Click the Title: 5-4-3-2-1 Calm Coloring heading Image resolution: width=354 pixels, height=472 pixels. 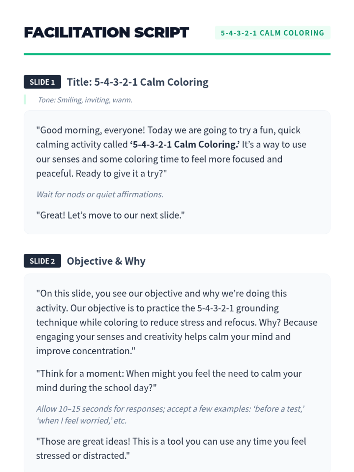coord(137,82)
